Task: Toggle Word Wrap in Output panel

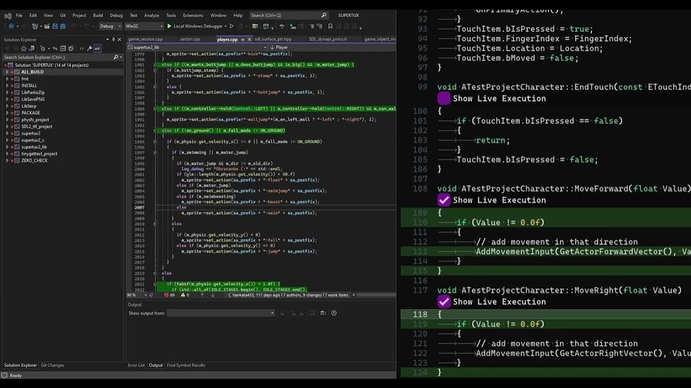Action: (323, 313)
